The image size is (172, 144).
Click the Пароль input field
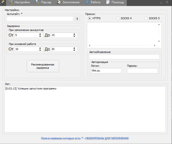coord(142,71)
